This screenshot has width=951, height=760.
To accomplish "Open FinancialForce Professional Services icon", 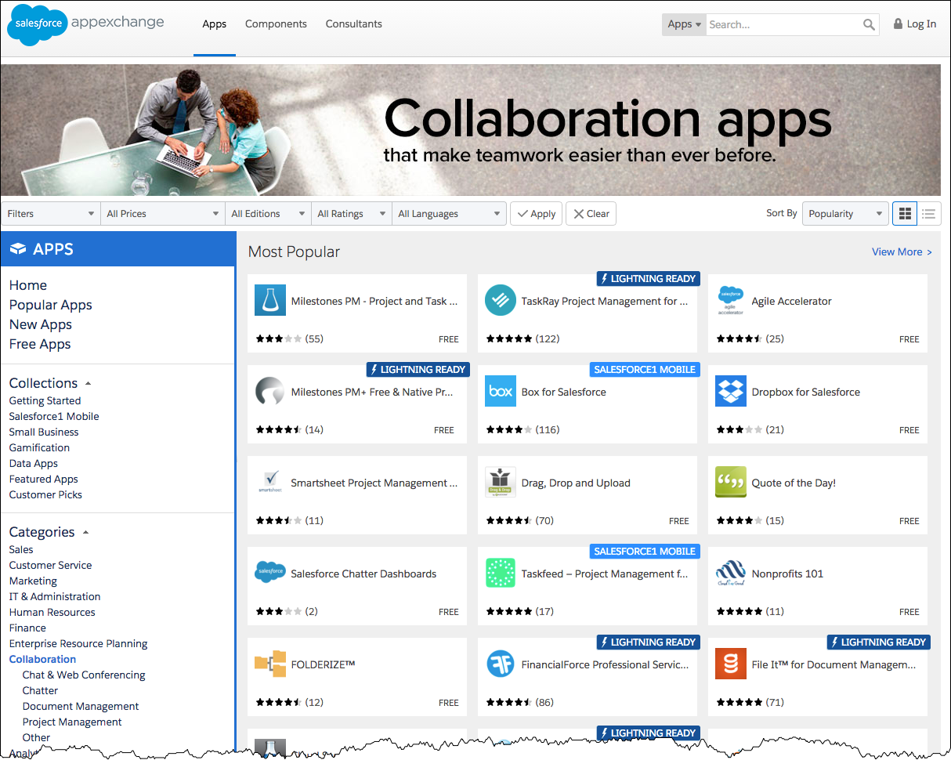I will point(501,664).
